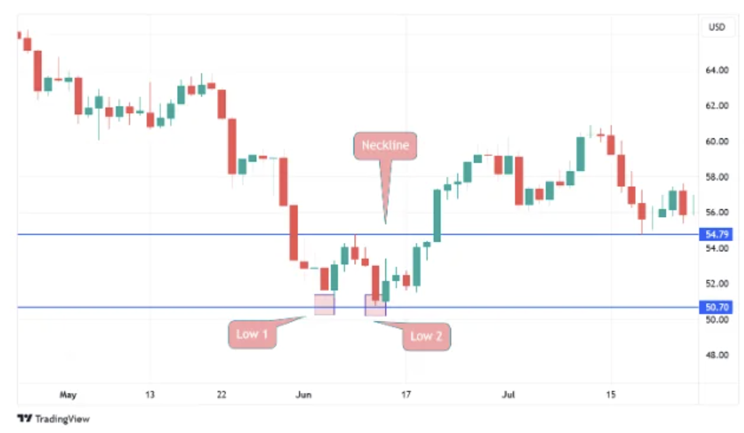This screenshot has width=744, height=433.
Task: Click the Jul label on time axis
Action: [508, 394]
